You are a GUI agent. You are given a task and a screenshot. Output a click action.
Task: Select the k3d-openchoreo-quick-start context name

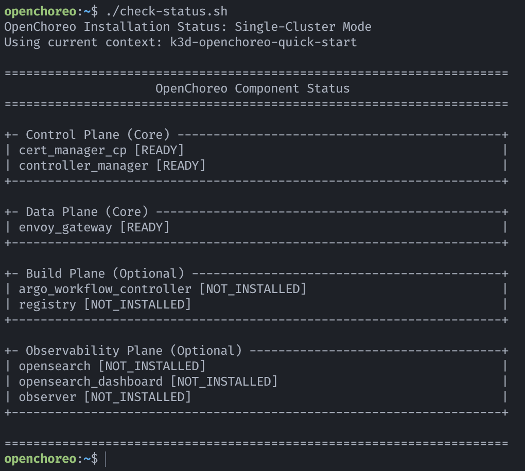pyautogui.click(x=262, y=42)
